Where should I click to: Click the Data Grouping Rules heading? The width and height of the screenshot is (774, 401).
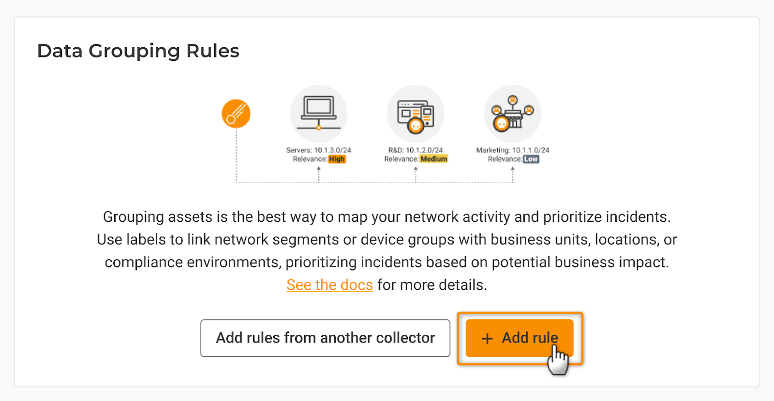point(138,51)
